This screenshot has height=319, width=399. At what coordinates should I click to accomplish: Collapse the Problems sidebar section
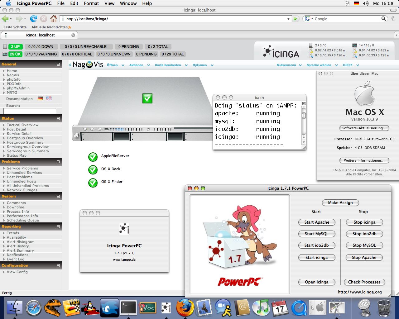(x=58, y=162)
